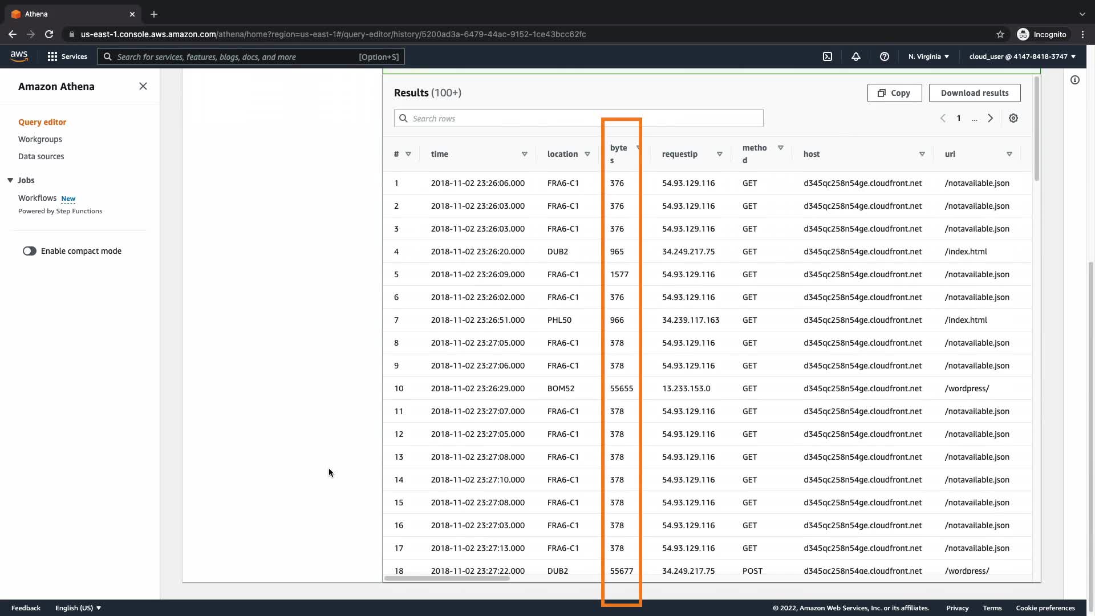Open AWS CloudShell icon in header
The image size is (1095, 616).
click(x=828, y=56)
